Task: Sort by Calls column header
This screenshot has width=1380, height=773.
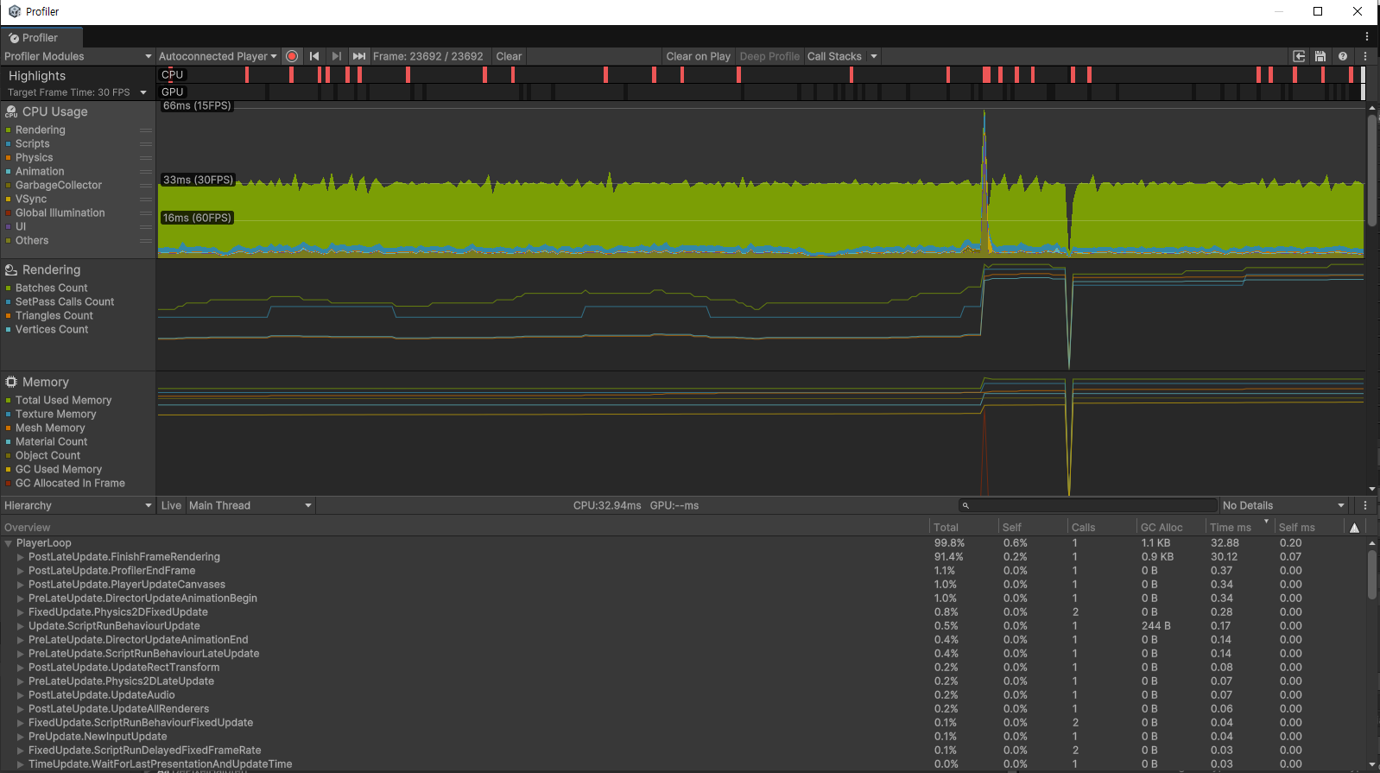Action: point(1102,528)
